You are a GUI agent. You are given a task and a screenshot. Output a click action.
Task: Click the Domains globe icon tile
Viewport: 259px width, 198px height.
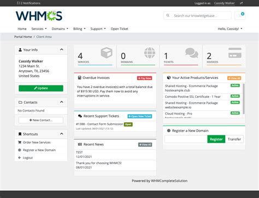pyautogui.click(x=138, y=56)
